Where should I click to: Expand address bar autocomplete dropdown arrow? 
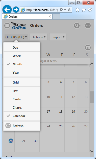point(65,10)
